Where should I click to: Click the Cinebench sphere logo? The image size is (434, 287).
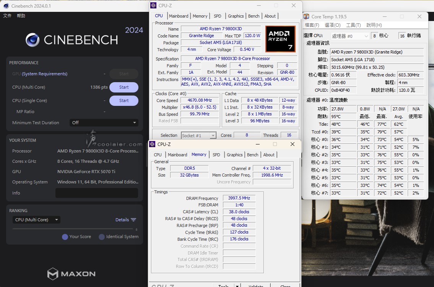[33, 40]
